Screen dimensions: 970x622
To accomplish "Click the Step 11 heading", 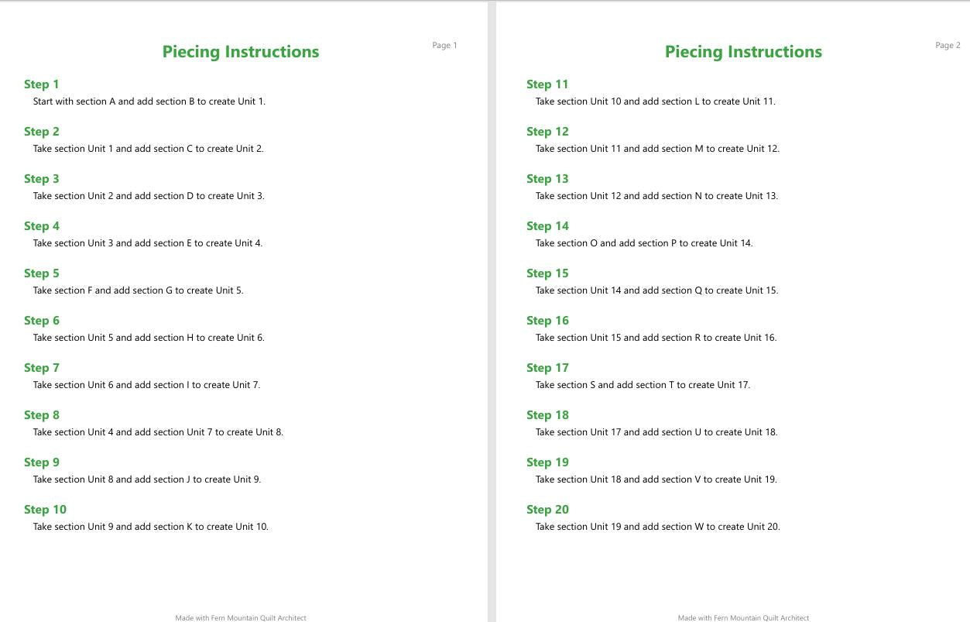I will pos(547,84).
